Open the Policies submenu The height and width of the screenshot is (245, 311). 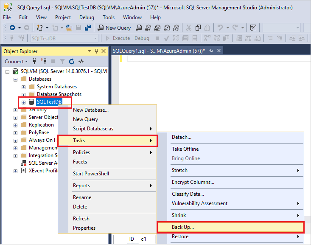pos(107,152)
